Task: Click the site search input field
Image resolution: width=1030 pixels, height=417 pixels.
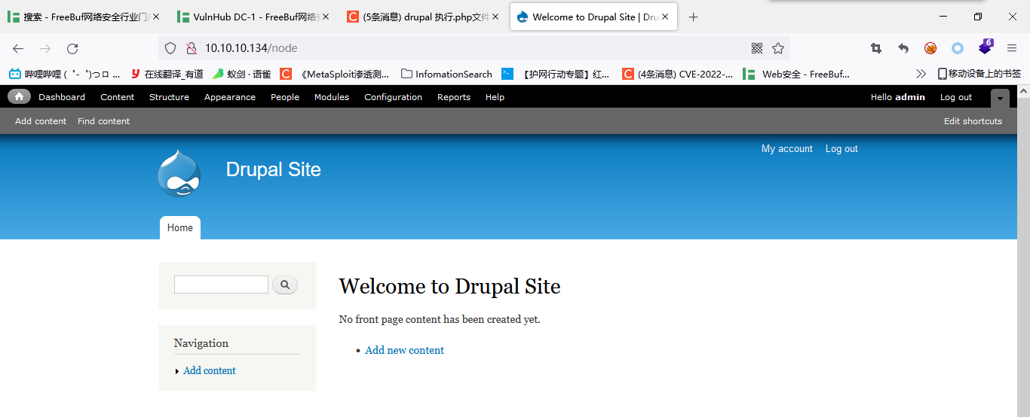Action: point(221,285)
